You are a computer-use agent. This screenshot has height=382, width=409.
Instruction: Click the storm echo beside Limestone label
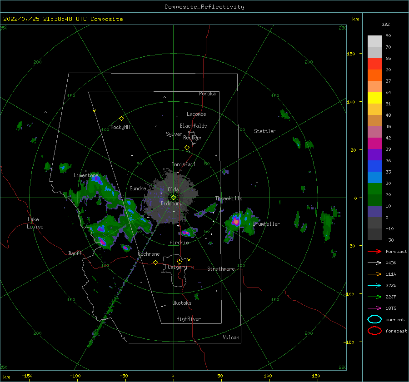pos(96,180)
